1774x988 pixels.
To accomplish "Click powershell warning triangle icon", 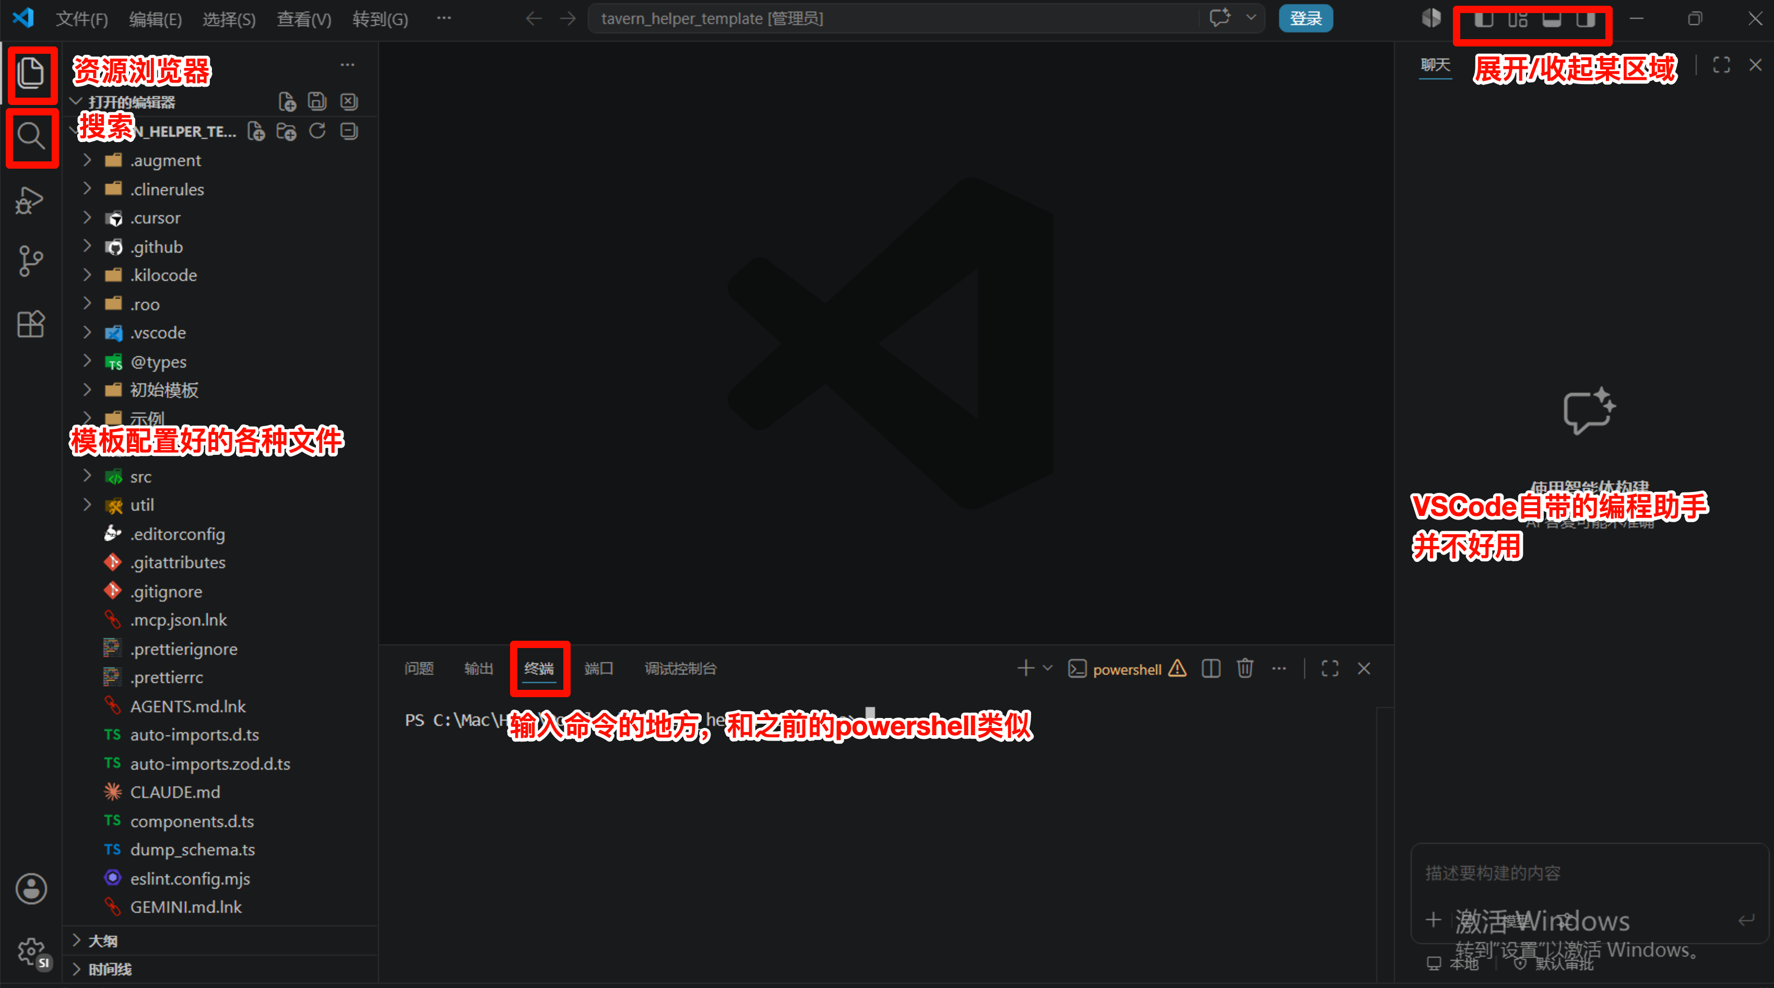I will tap(1178, 668).
